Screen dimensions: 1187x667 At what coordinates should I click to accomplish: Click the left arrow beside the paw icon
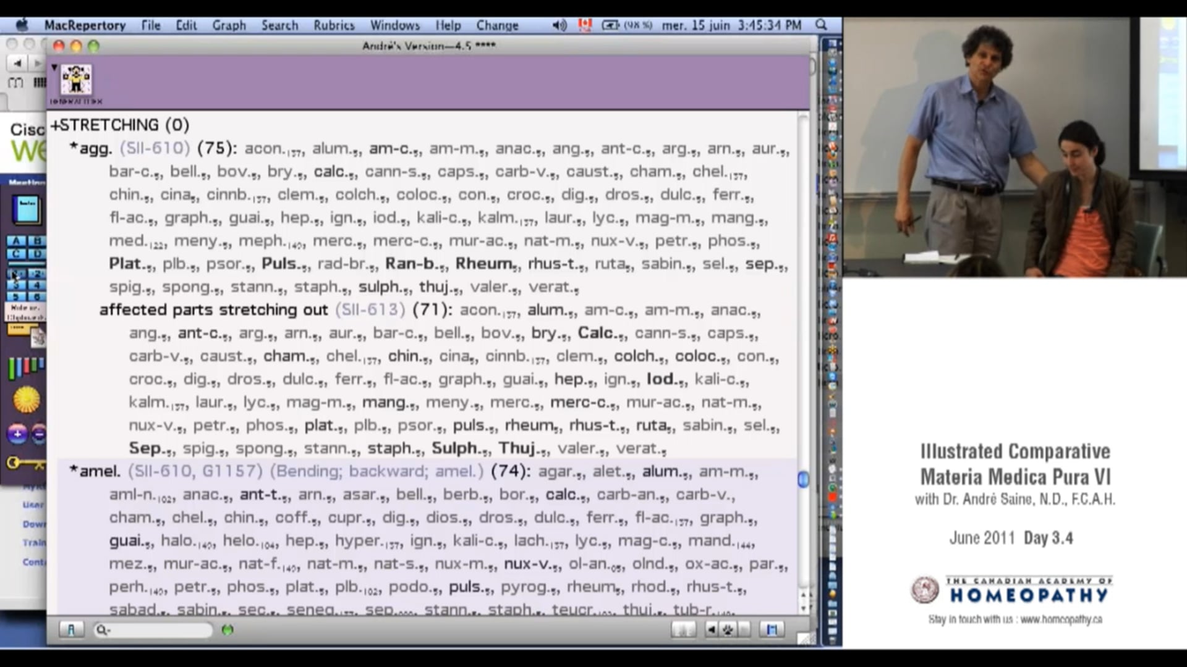pyautogui.click(x=712, y=629)
